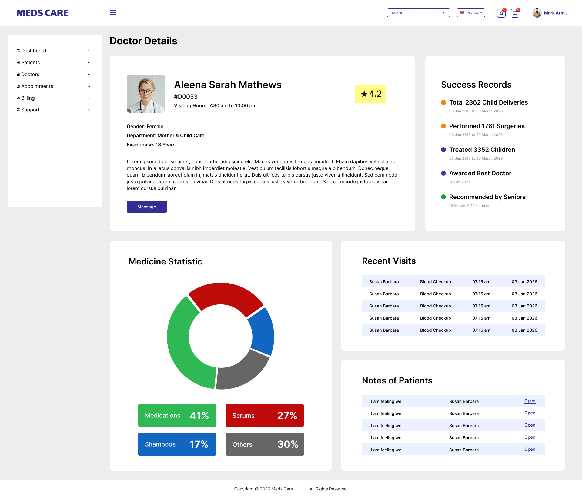Open messages via the chat bubble icon
Viewport: 582px width, 498px height.
515,13
